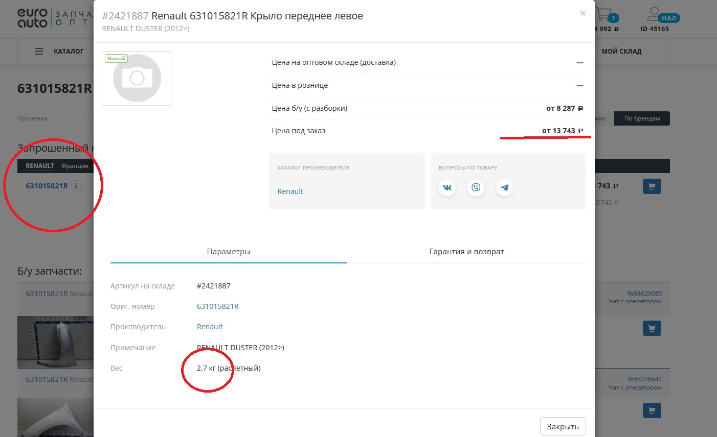Open Telegram chat for product questions
Screen dimensions: 717x437
click(504, 187)
